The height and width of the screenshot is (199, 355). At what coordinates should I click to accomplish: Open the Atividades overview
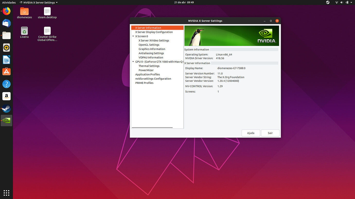point(9,2)
